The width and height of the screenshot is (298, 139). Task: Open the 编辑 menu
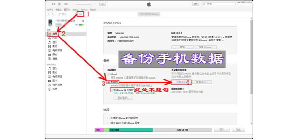58,9
